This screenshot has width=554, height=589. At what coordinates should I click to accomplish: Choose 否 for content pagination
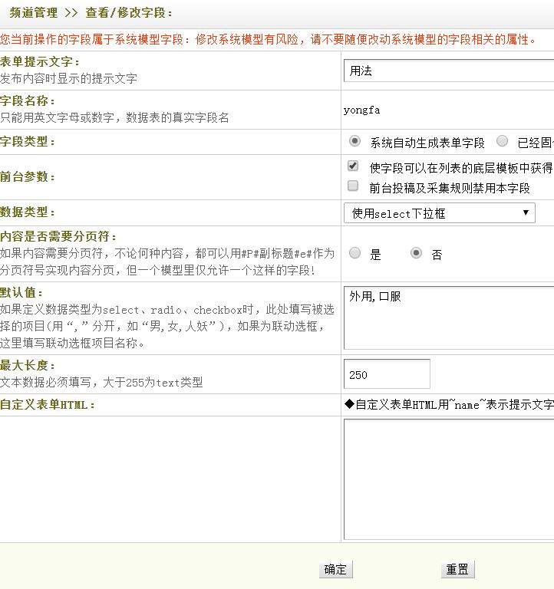[416, 253]
